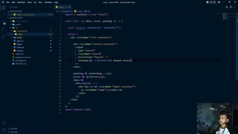Viewport: 238px width, 134px height.
Task: Open the package.json file
Action: [x=21, y=60]
